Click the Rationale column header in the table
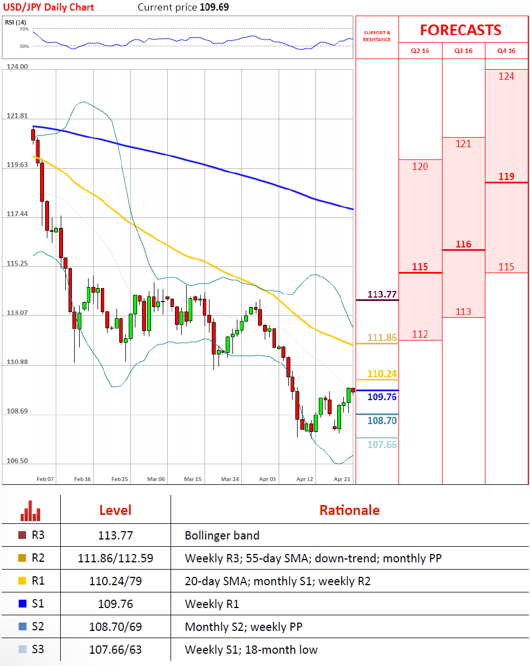The height and width of the screenshot is (666, 530). [x=349, y=510]
